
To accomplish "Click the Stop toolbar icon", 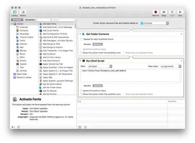I will point(172,12).
